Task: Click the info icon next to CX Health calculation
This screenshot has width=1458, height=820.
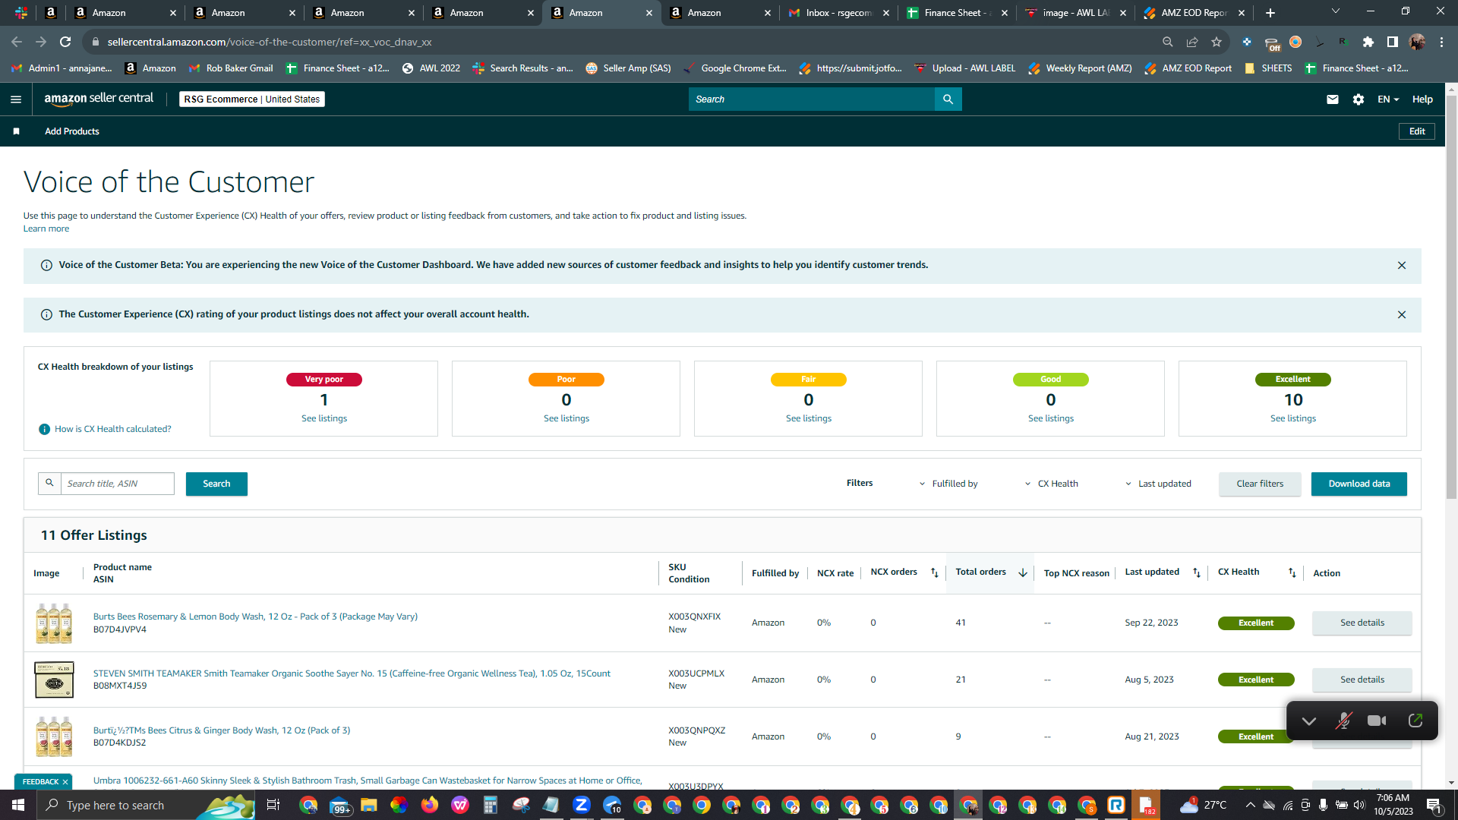Action: pyautogui.click(x=44, y=429)
